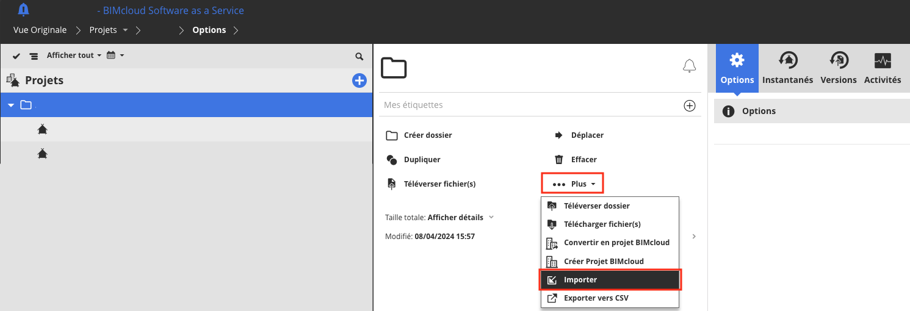Switch to the Instantanés tab

[787, 68]
